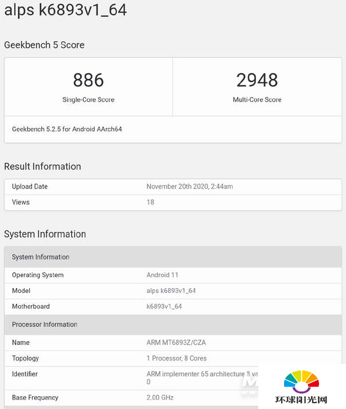Select the processor name ARM MT6893Z/CZA
This screenshot has width=346, height=409.
tap(176, 342)
